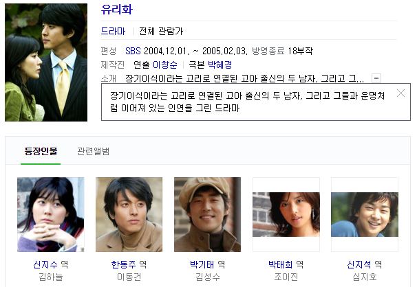Open 심지호 cast photo thumbnail
Screen dimensions: 417x287
coord(365,214)
